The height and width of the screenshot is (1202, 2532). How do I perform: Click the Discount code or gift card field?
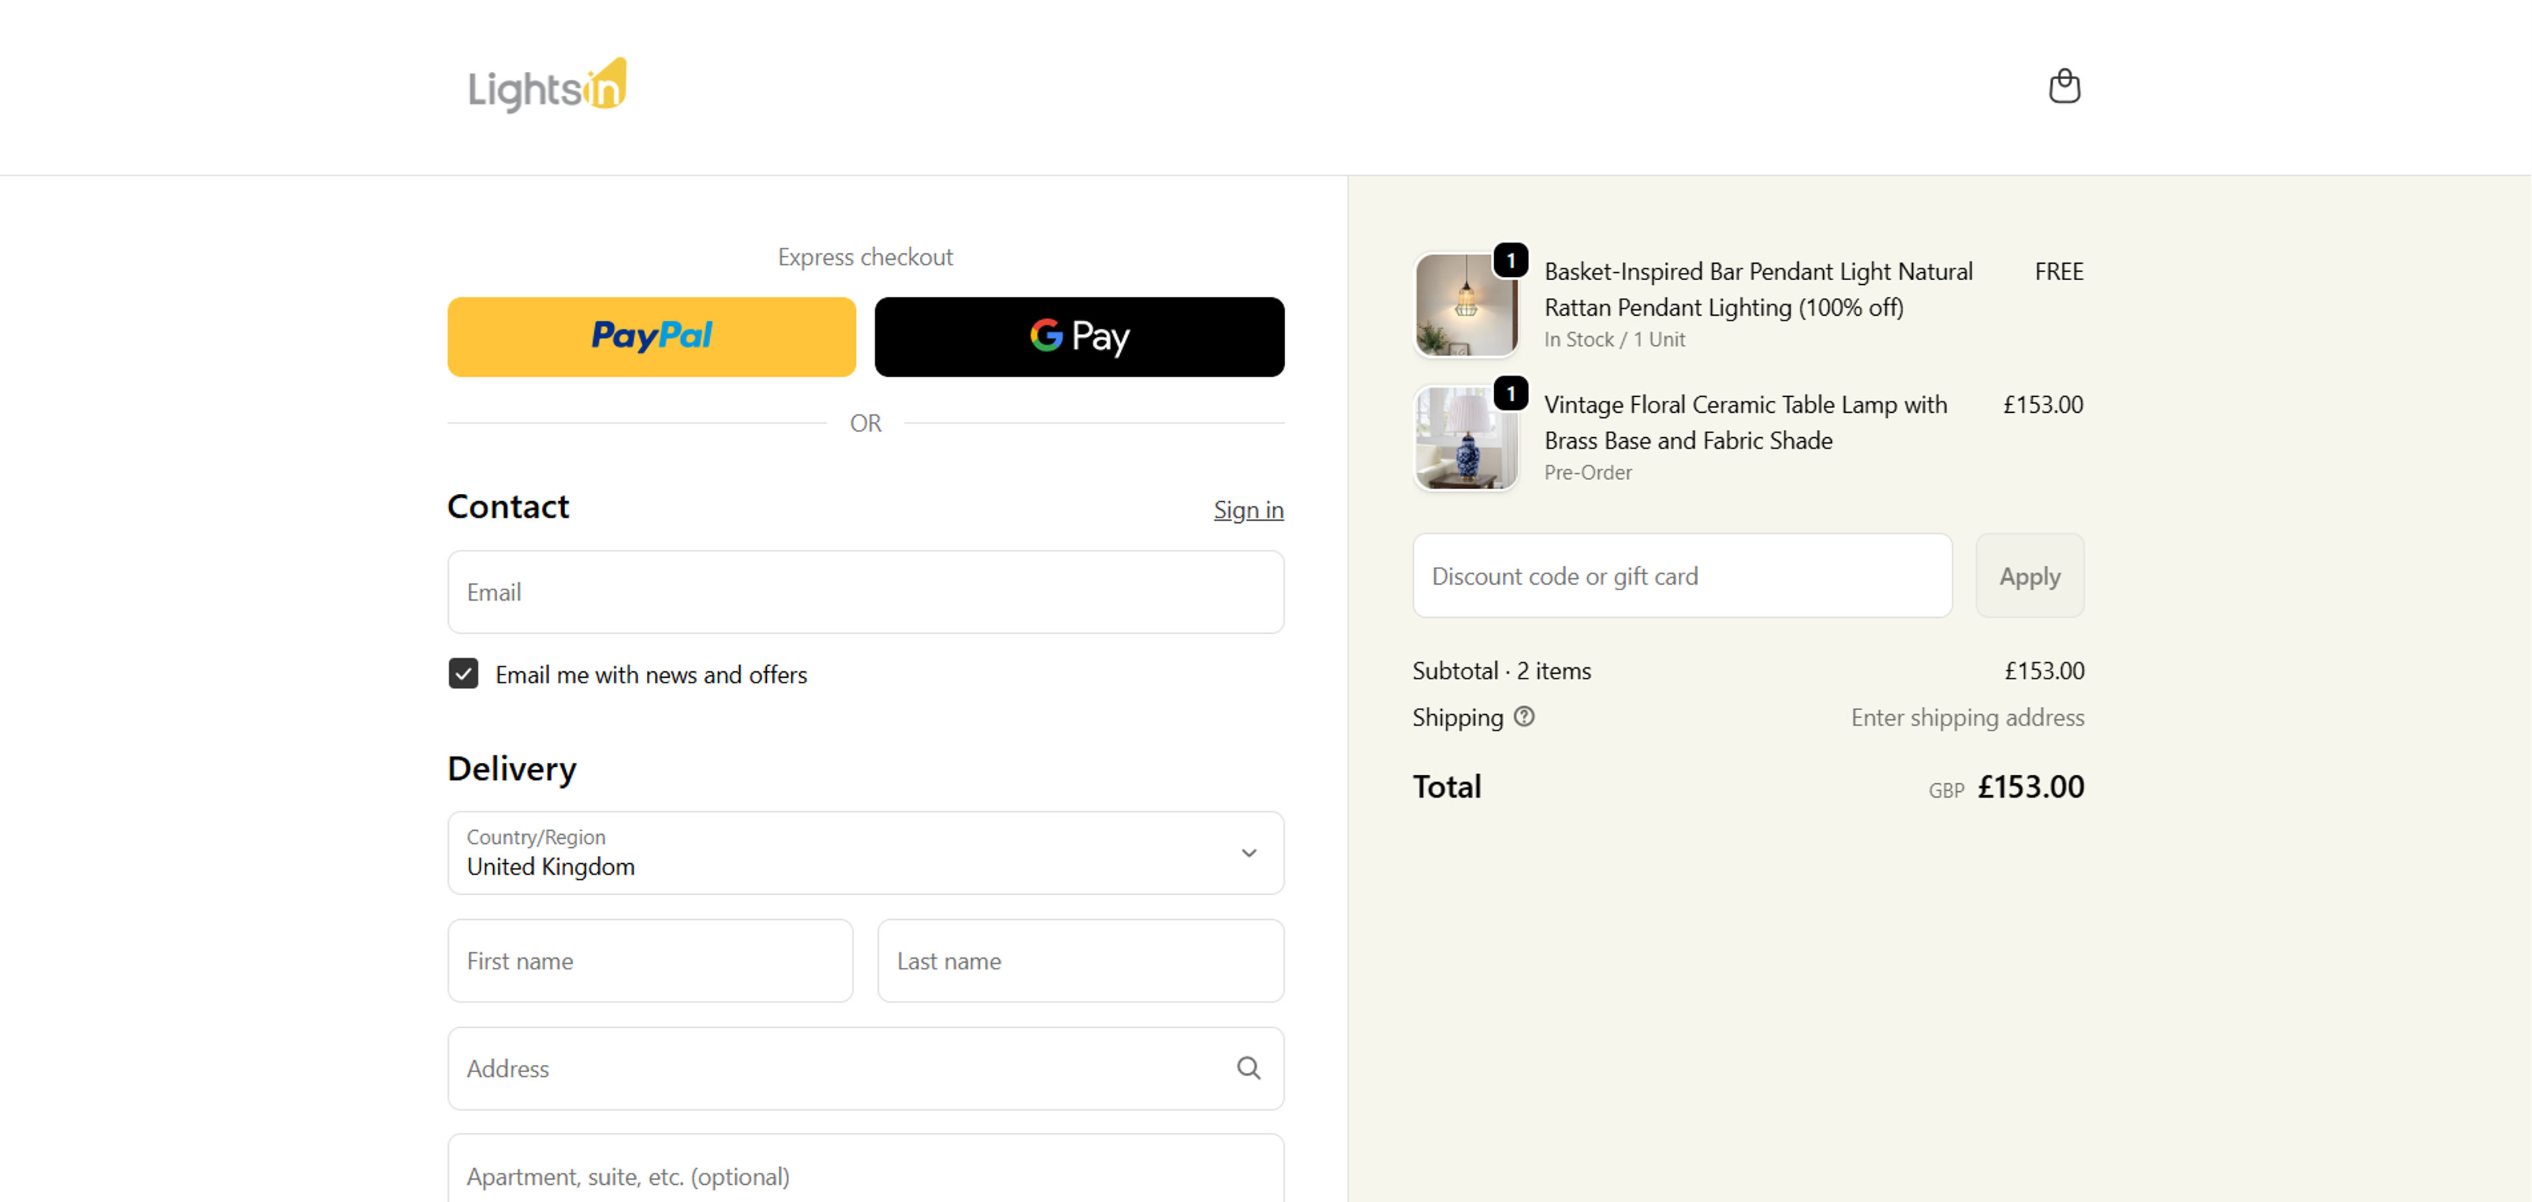1682,576
